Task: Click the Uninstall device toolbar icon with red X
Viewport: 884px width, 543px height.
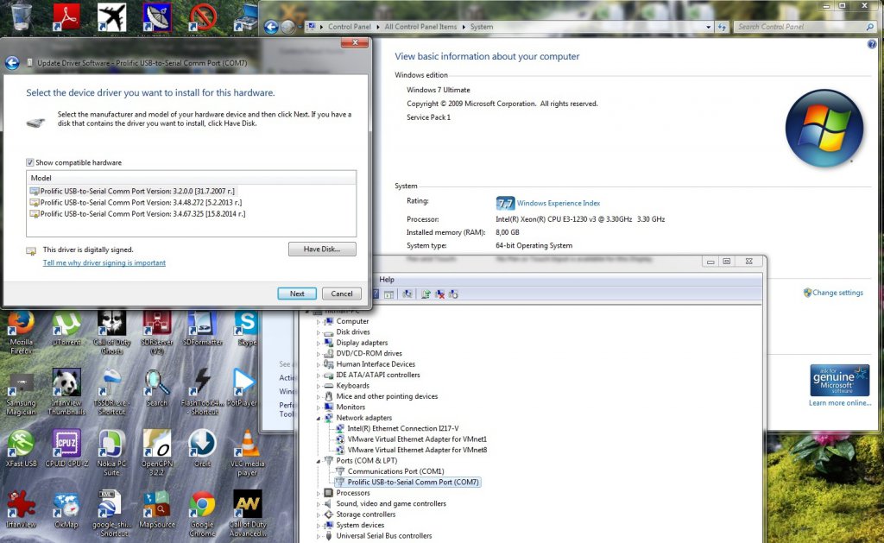Action: [x=440, y=294]
